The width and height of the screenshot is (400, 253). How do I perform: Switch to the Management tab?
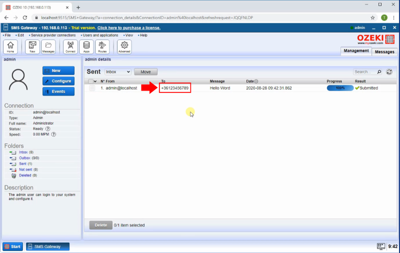coord(356,51)
